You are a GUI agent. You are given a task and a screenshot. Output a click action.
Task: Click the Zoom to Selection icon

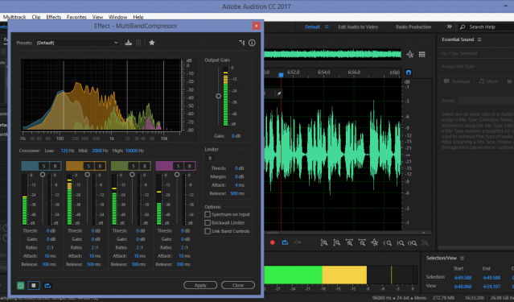[413, 243]
